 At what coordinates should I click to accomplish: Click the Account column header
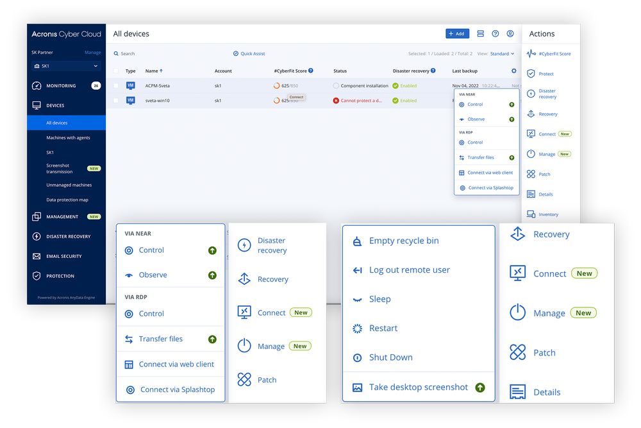(223, 71)
